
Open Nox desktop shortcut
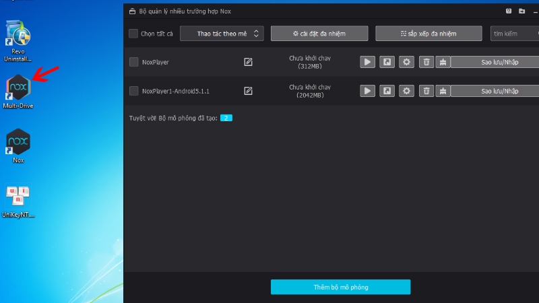[x=18, y=145]
